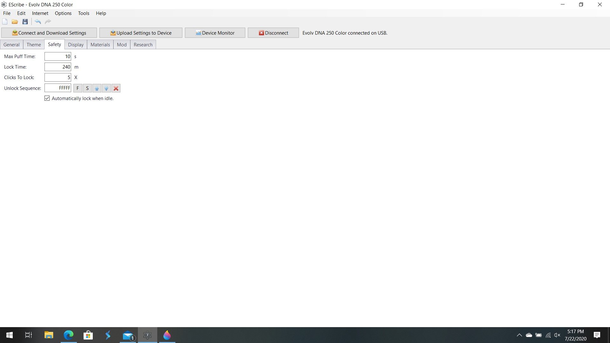610x343 pixels.
Task: Click Upload Settings to Device button
Action: pos(141,33)
